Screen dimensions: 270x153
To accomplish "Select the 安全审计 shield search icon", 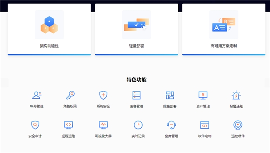I will click(x=35, y=125).
